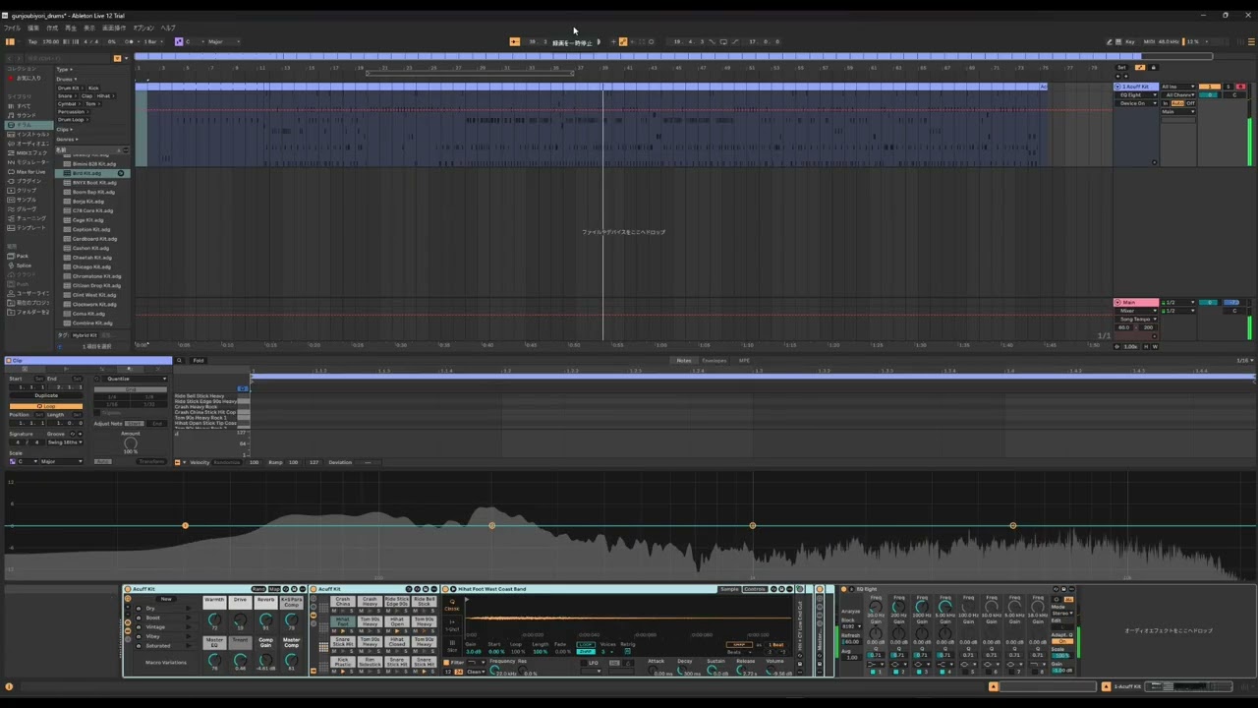The width and height of the screenshot is (1258, 708).
Task: Toggle computer MIDI keyboard icon
Action: click(1119, 41)
